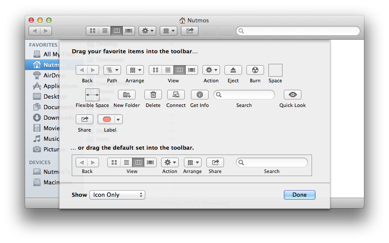Select the New Folder icon
This screenshot has height=243, width=389.
(x=127, y=95)
